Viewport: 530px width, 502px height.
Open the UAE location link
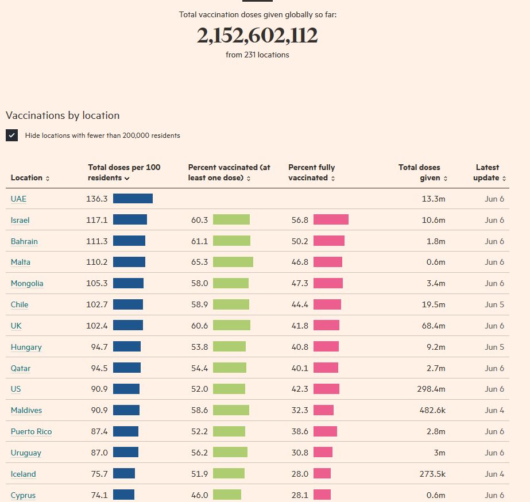pyautogui.click(x=18, y=199)
